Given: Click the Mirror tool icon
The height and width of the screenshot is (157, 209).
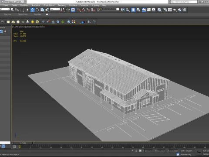Looking at the screenshot, I should click(x=123, y=10).
